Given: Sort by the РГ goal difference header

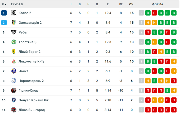Looking at the screenshot, I should pos(121,4).
